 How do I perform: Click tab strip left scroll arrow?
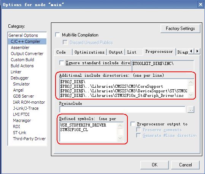click(x=191, y=51)
